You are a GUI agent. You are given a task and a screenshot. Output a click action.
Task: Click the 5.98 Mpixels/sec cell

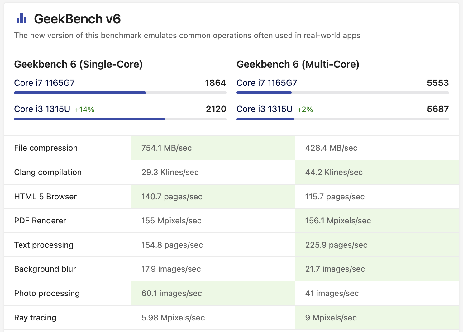pyautogui.click(x=213, y=318)
